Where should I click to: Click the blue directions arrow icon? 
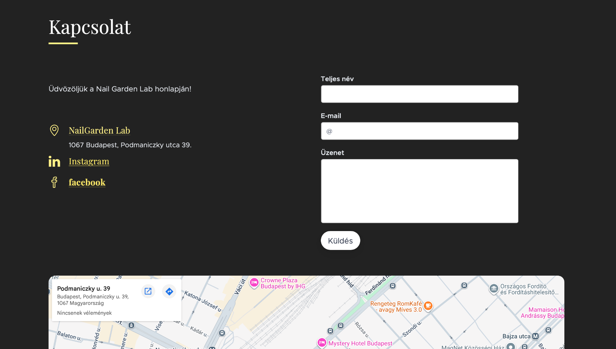pos(169,291)
